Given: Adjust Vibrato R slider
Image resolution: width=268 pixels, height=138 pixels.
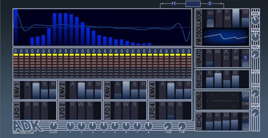Looking at the screenshot, I should click(x=209, y=58).
